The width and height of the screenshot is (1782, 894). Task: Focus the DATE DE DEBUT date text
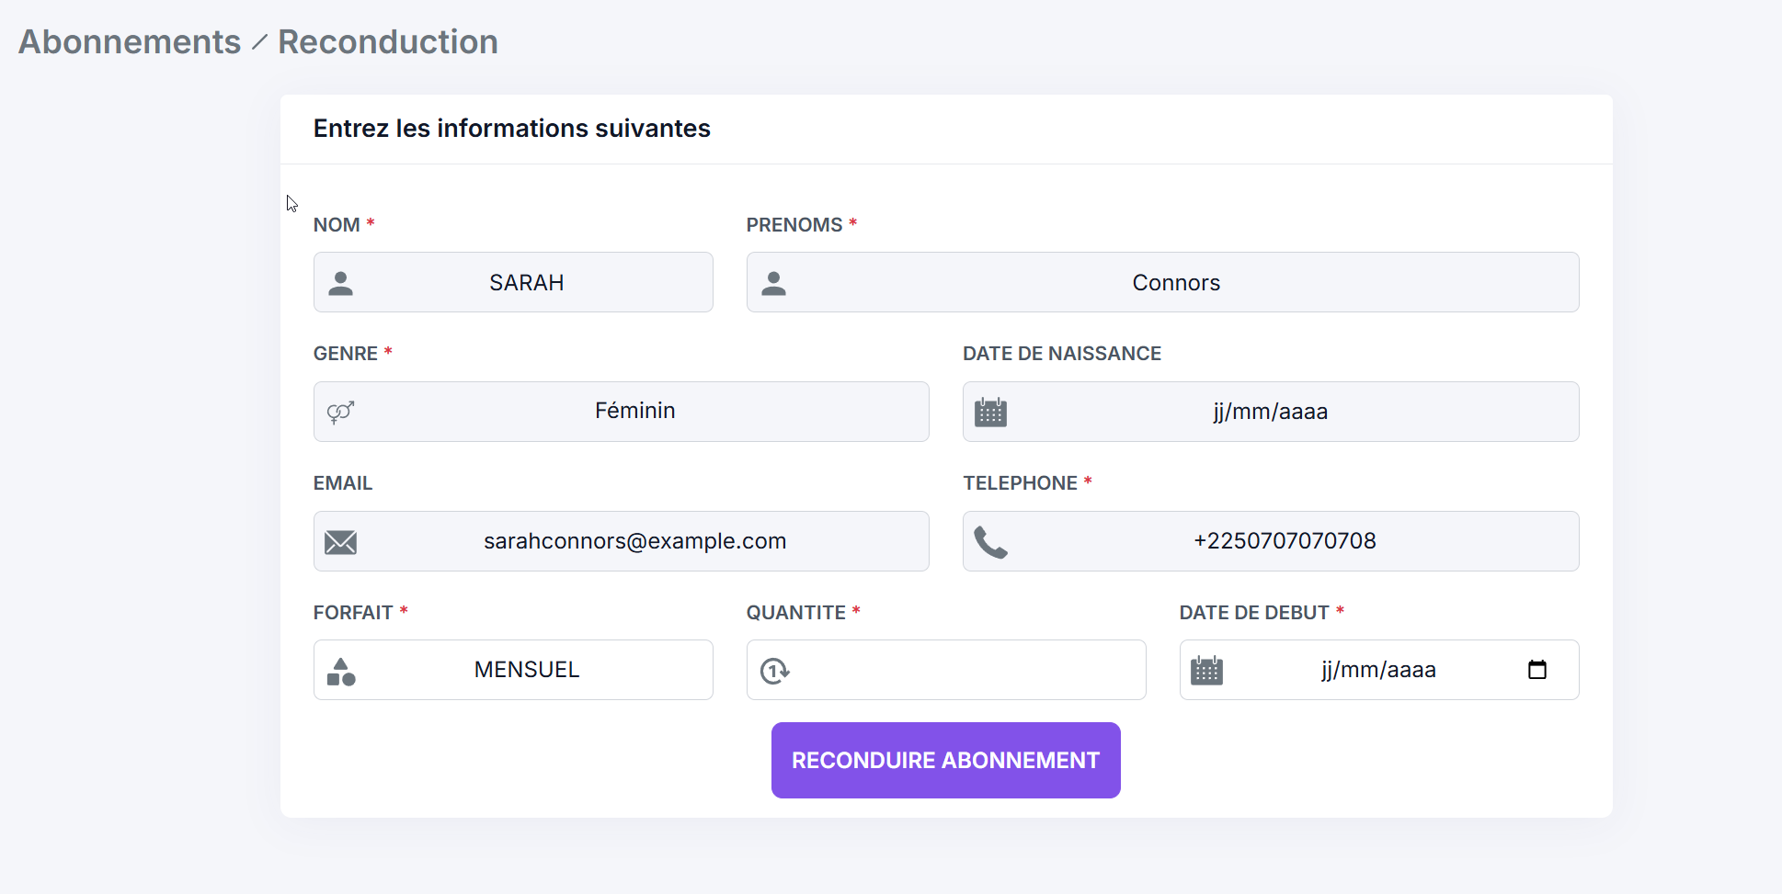pyautogui.click(x=1378, y=670)
